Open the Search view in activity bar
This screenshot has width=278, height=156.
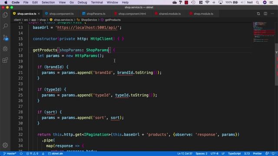pos(5,26)
